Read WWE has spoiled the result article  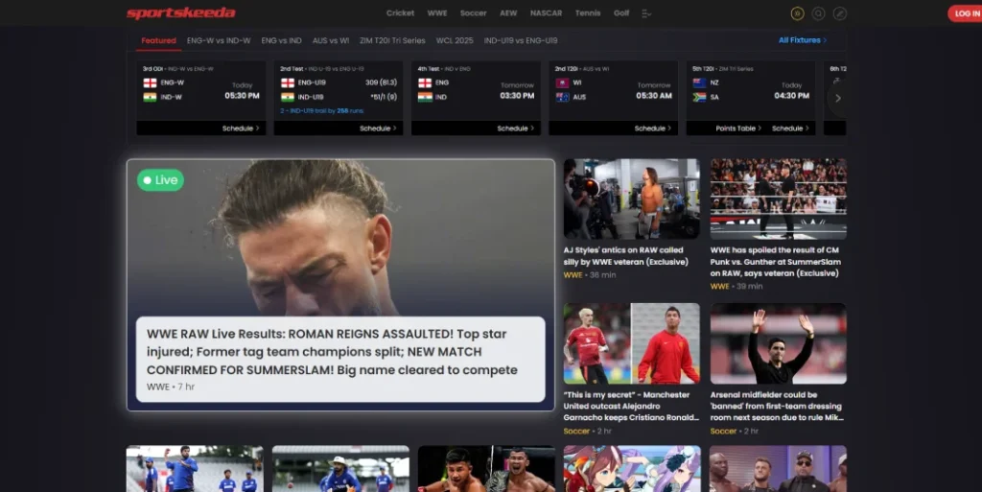tap(775, 262)
